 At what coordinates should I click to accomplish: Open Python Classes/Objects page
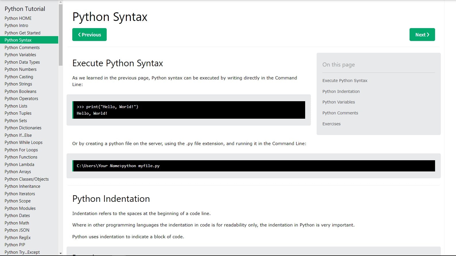click(x=27, y=179)
